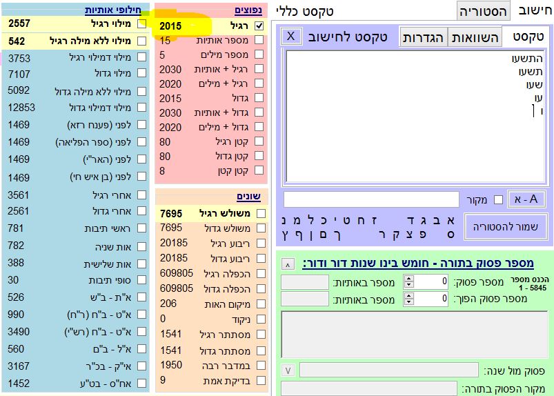Image resolution: width=554 pixels, height=396 pixels.
Task: Check the משולש רגיל checkbox
Action: pos(260,213)
